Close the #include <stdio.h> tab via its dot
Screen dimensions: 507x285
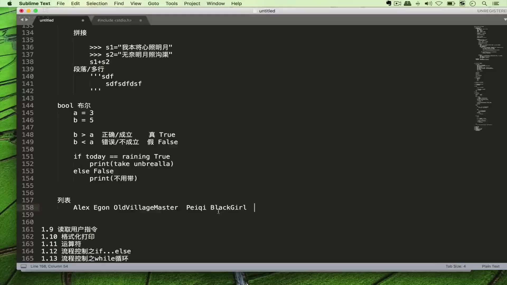tap(140, 20)
